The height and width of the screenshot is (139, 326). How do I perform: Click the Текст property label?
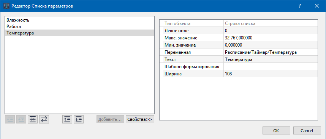[x=170, y=59]
